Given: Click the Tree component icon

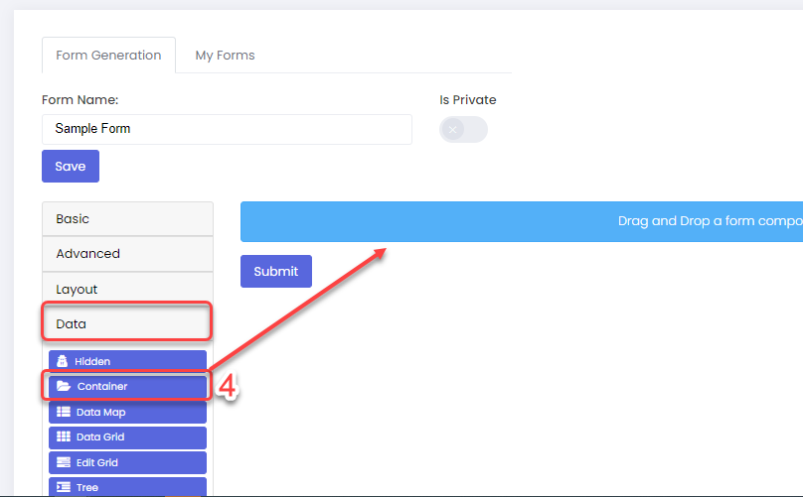Looking at the screenshot, I should [x=64, y=487].
